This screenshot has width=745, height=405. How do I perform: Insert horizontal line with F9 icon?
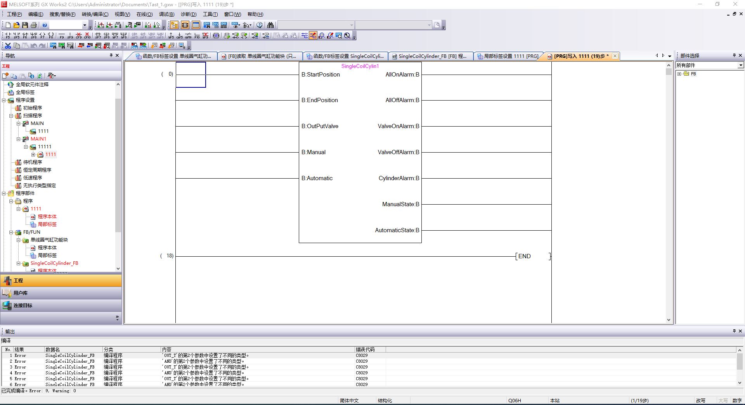(x=62, y=36)
